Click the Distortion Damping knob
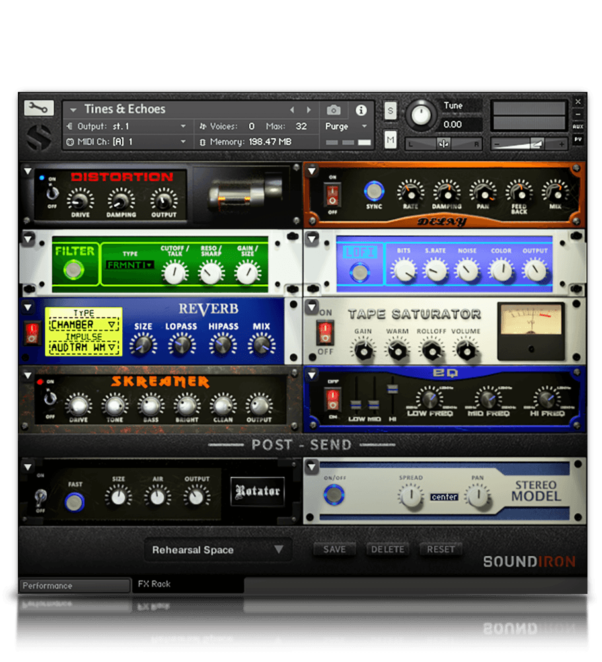The image size is (602, 662). [121, 200]
